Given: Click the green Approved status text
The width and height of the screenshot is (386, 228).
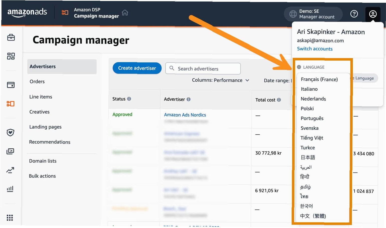Looking at the screenshot, I should (122, 114).
